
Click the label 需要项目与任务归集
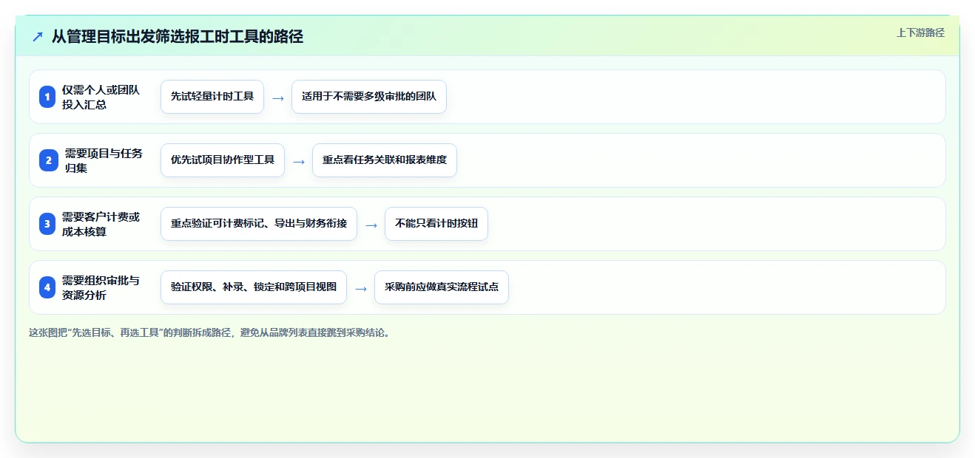[104, 160]
